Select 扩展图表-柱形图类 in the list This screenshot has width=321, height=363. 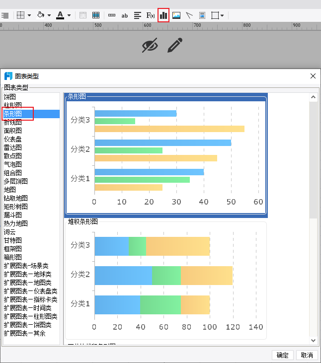pos(31,316)
